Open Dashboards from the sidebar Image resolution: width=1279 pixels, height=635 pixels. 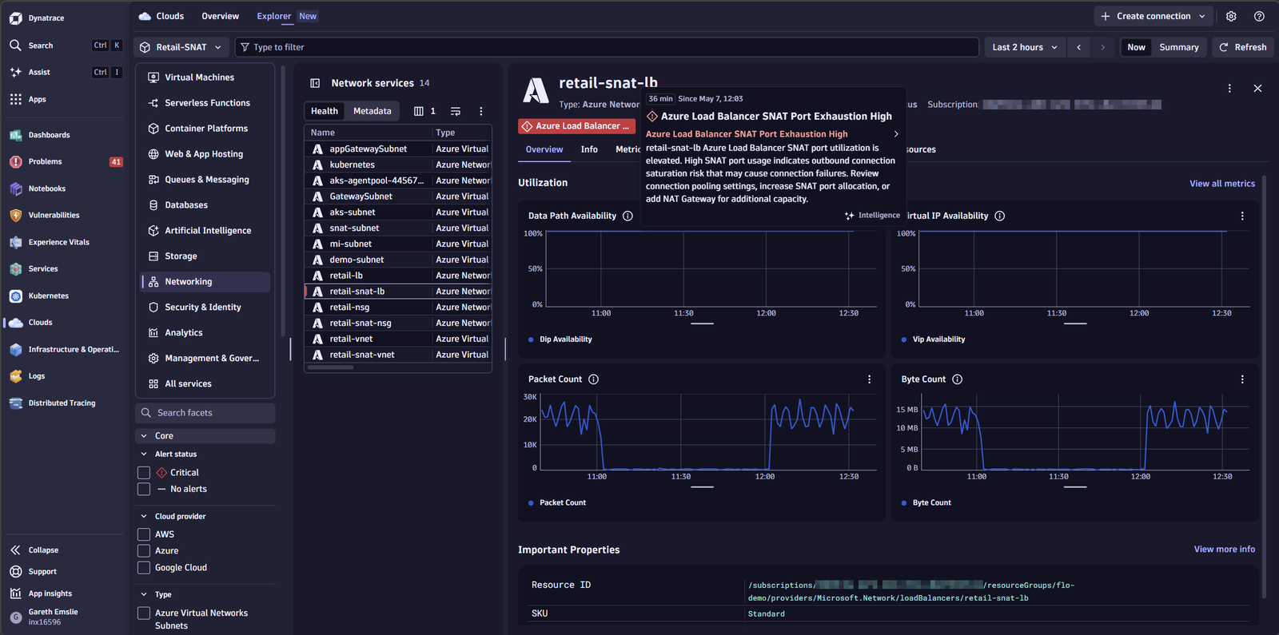pyautogui.click(x=49, y=135)
